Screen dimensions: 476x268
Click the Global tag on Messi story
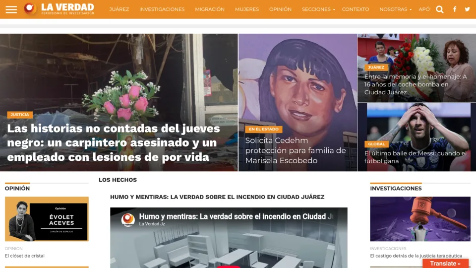point(376,144)
